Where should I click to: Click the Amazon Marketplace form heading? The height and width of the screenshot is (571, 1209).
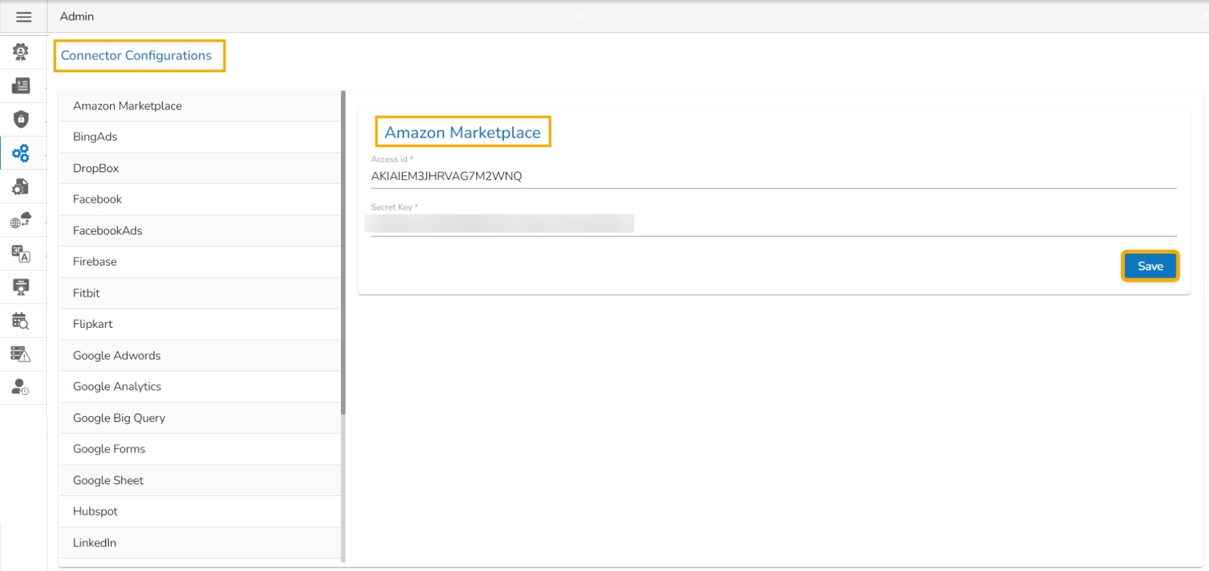point(463,132)
